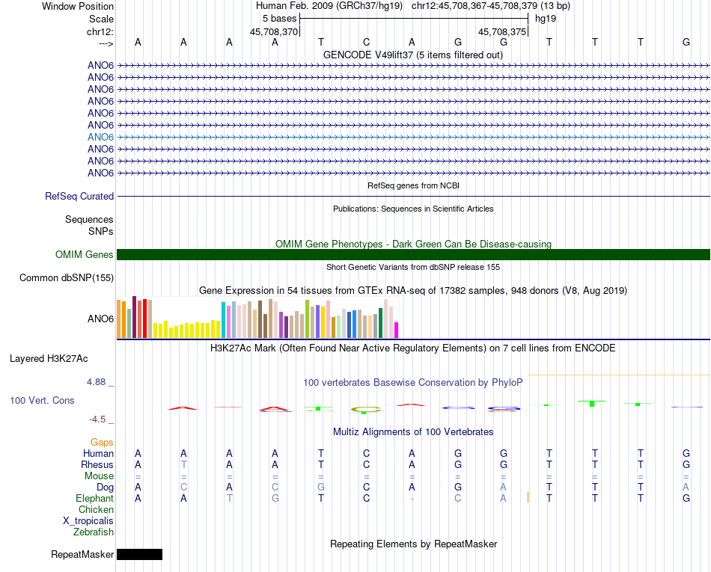Click the dark maroon tall bar in GTEx chart

134,317
